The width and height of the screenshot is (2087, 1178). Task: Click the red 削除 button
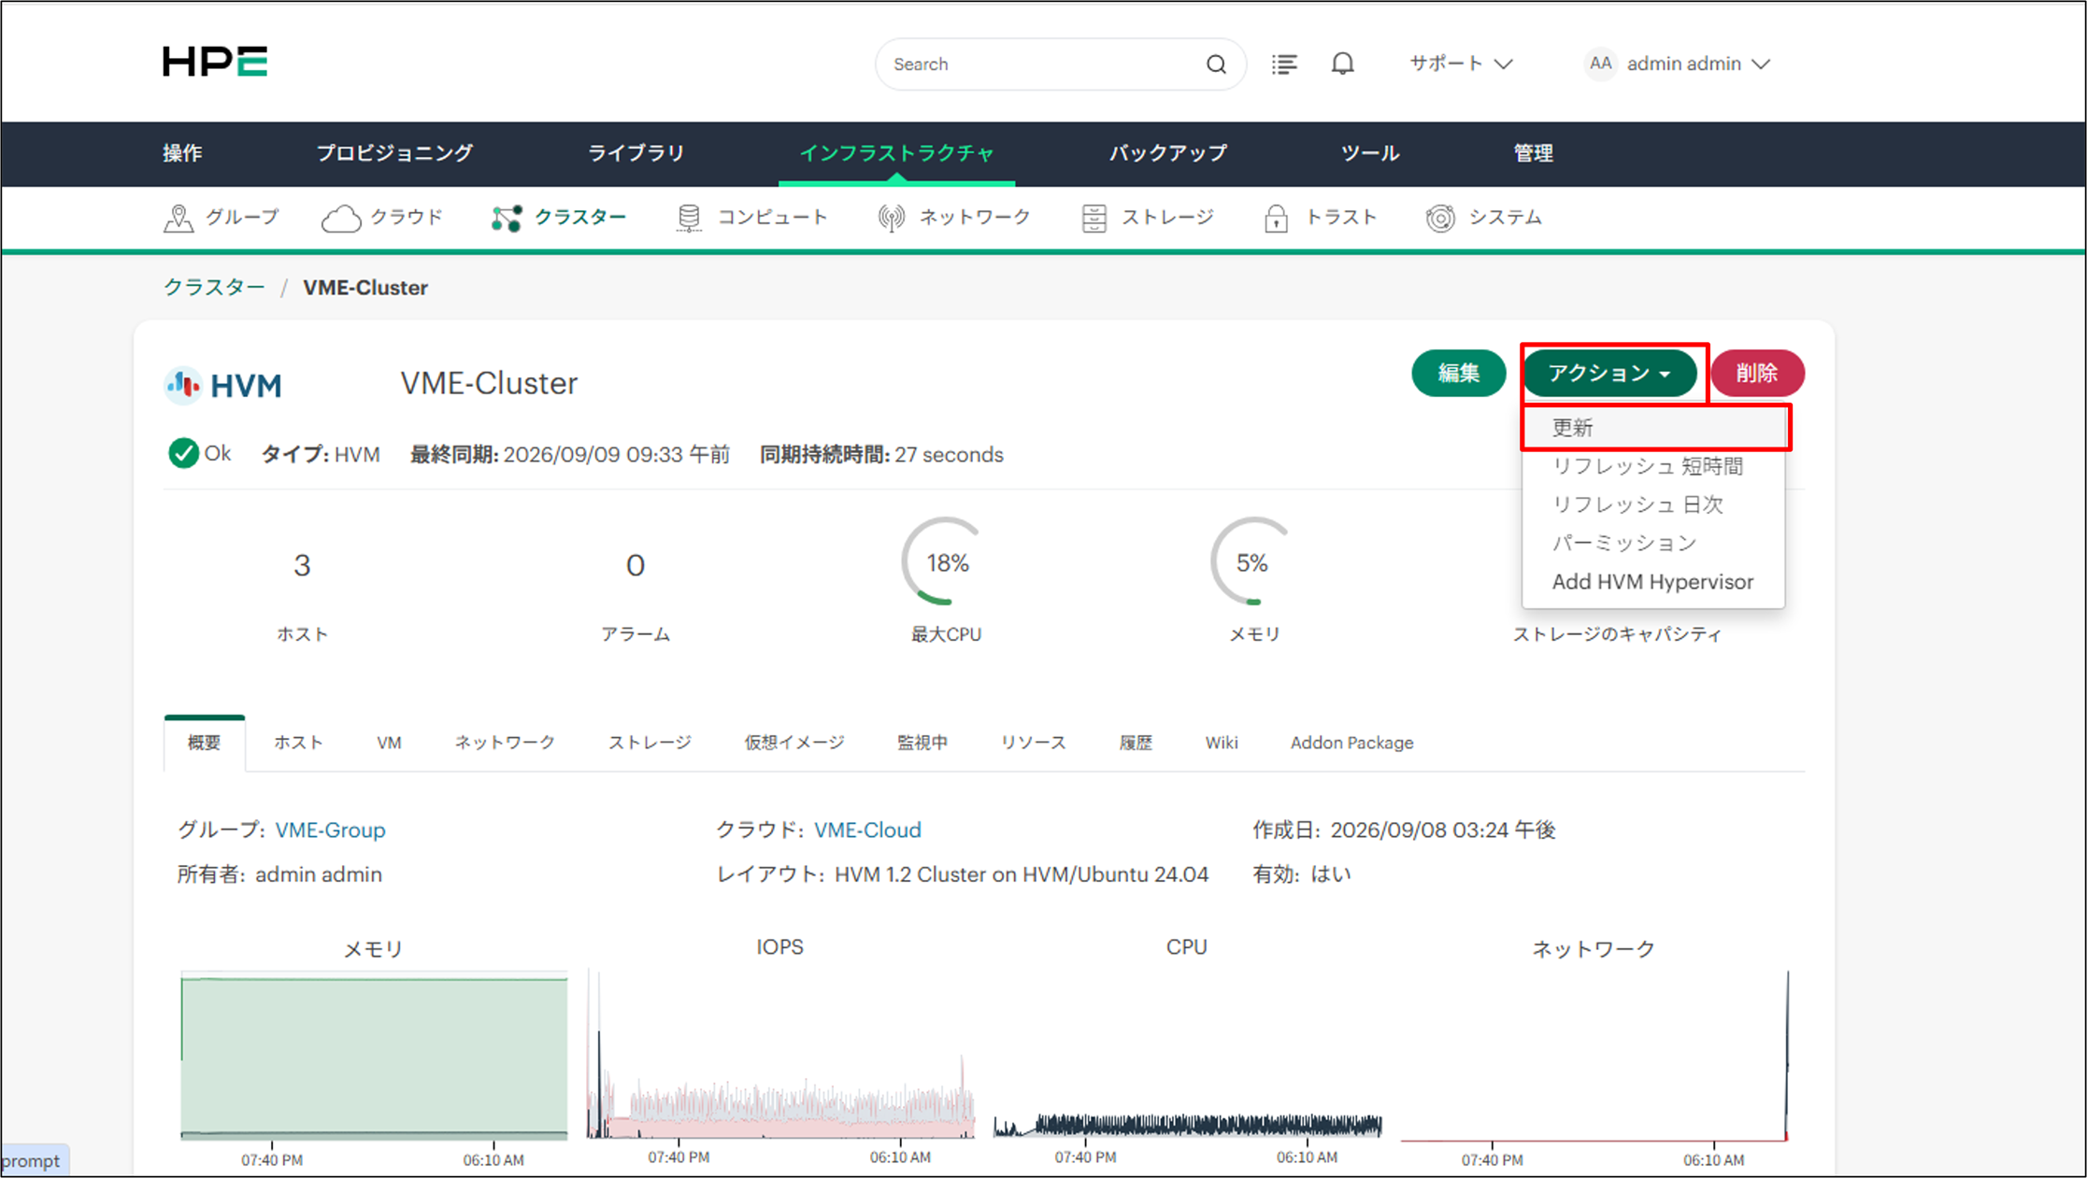pyautogui.click(x=1757, y=373)
